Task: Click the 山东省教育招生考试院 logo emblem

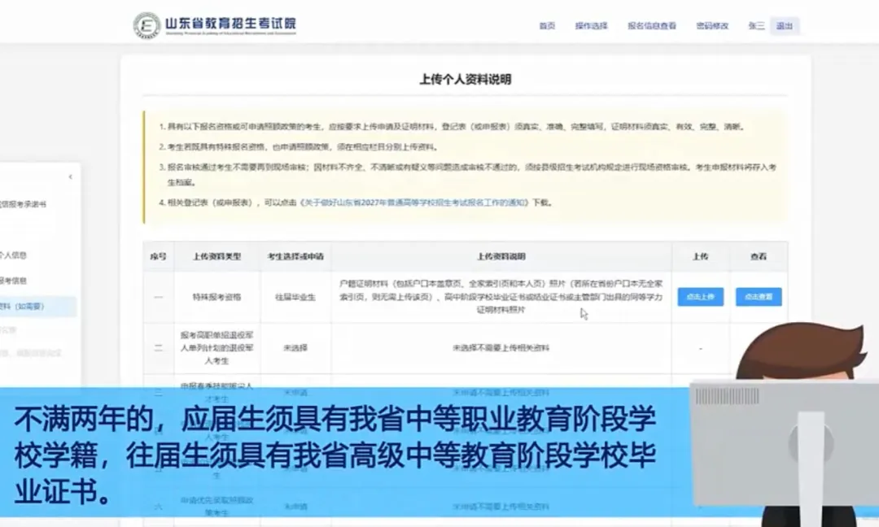Action: [x=146, y=25]
